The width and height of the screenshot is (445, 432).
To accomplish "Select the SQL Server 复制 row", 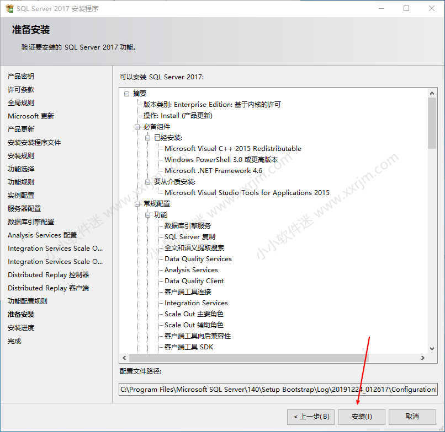I will click(x=190, y=237).
